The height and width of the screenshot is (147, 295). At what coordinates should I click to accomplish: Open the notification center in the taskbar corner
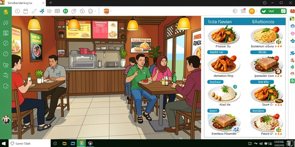click(x=290, y=144)
